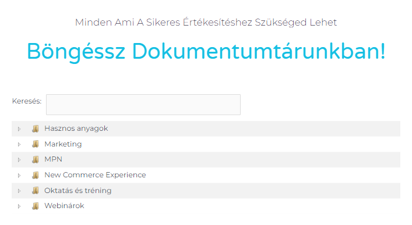Select the Oktatás és tréning label
This screenshot has height=225, width=412.
click(x=78, y=190)
